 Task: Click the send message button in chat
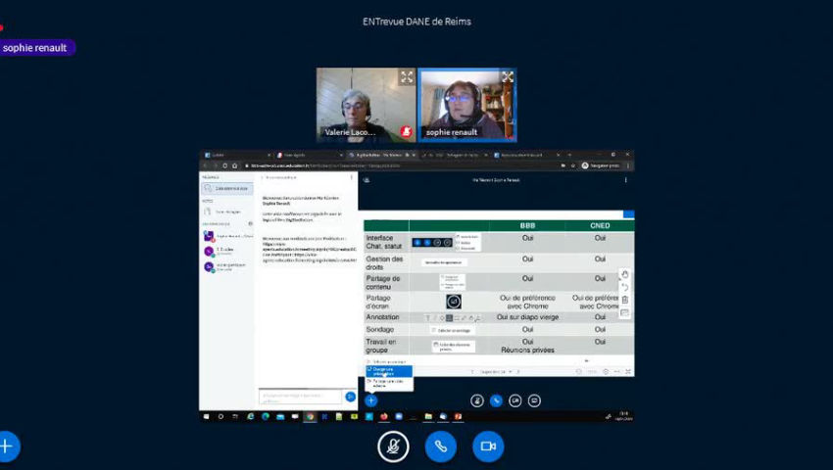(x=351, y=397)
